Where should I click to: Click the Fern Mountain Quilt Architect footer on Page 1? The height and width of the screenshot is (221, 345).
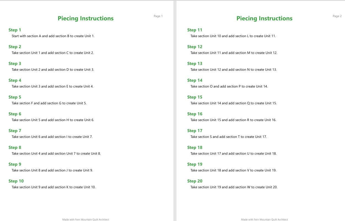(86, 220)
